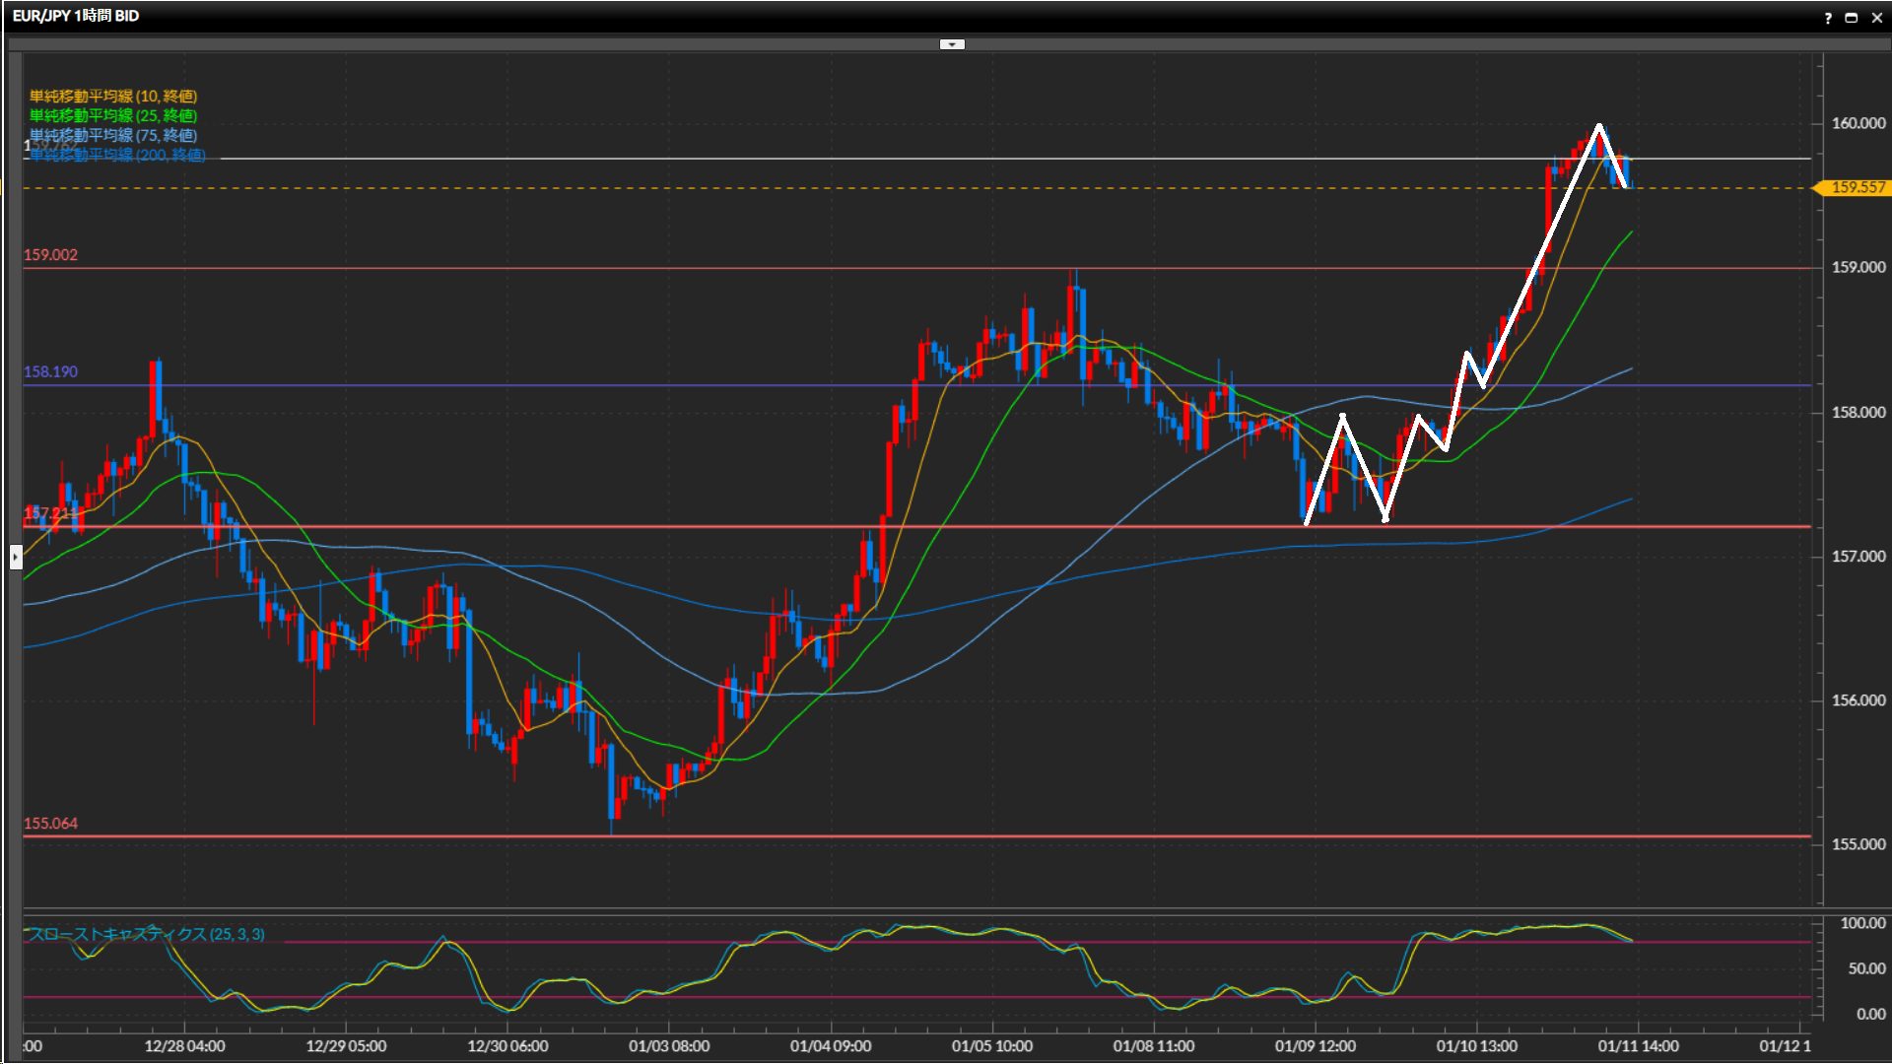Viewport: 1892px width, 1064px height.
Task: Click the 160.000 price axis label
Action: [x=1858, y=123]
